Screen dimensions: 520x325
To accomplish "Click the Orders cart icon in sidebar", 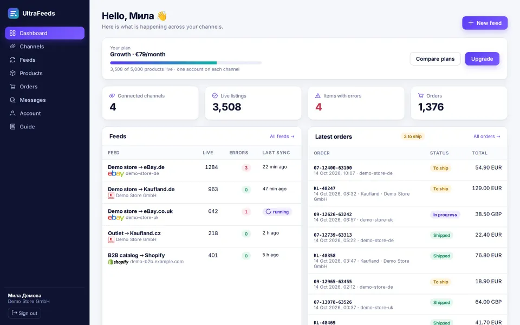I will (12, 87).
